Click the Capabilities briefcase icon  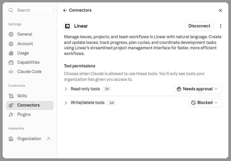click(x=11, y=62)
